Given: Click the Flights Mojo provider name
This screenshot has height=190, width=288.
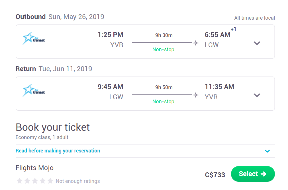Looking at the screenshot, I should pos(34,168).
